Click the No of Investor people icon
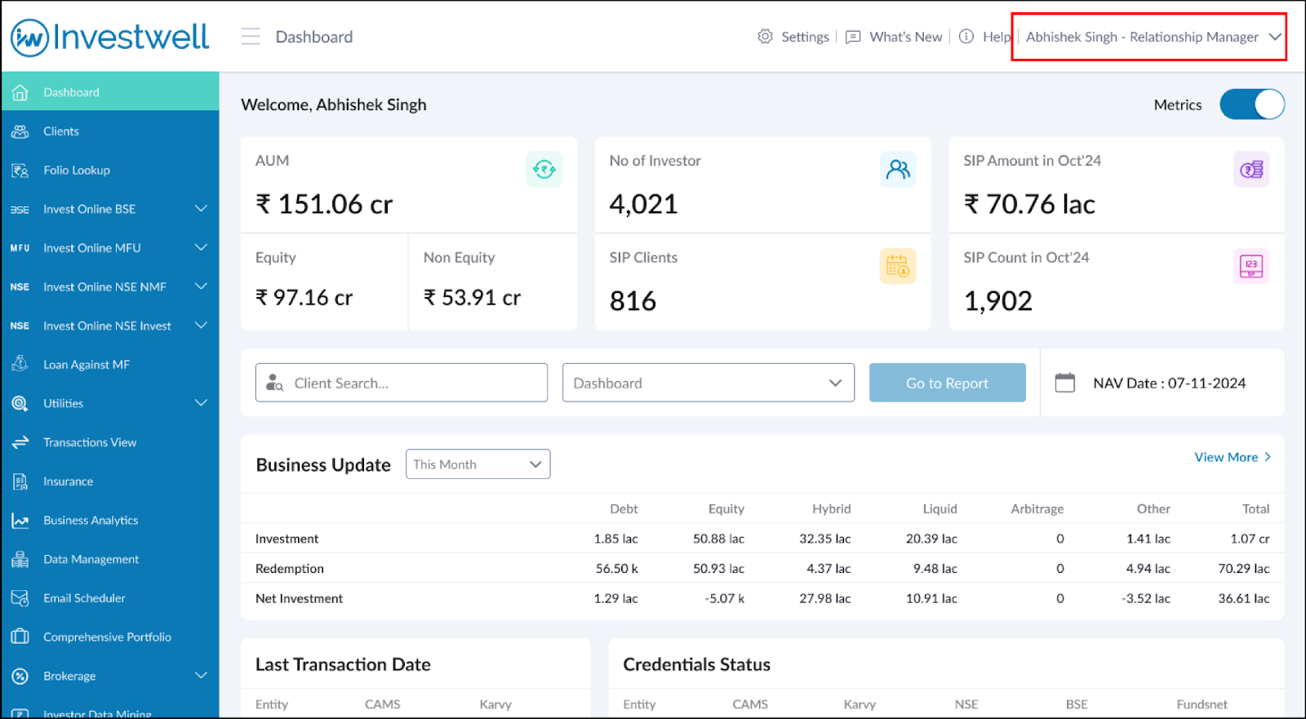Viewport: 1306px width, 719px height. pyautogui.click(x=898, y=169)
